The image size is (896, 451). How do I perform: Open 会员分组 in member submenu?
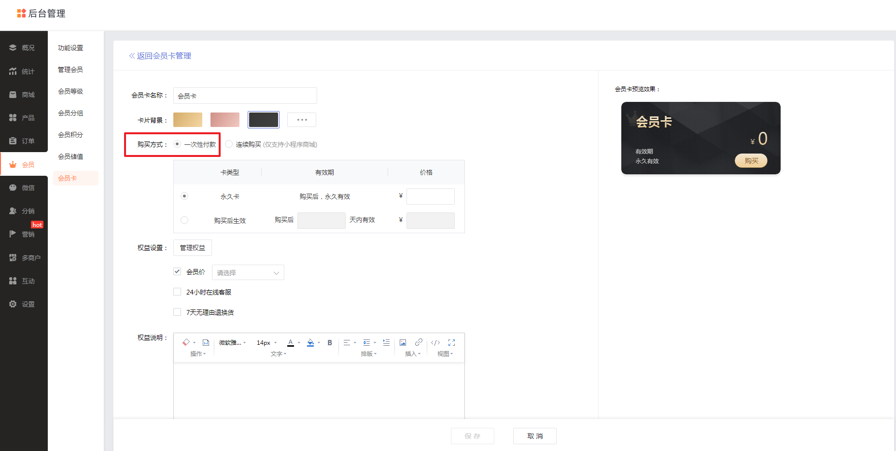tap(70, 113)
